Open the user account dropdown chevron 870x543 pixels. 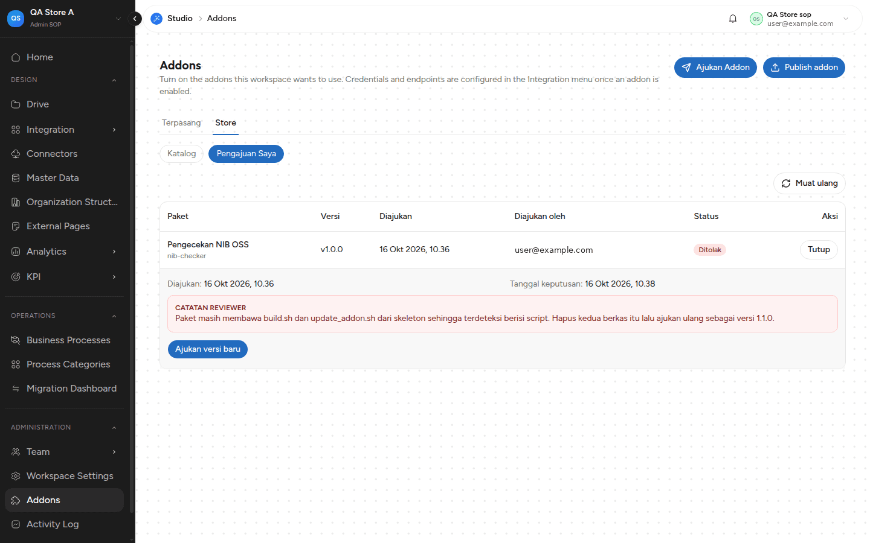pyautogui.click(x=846, y=19)
